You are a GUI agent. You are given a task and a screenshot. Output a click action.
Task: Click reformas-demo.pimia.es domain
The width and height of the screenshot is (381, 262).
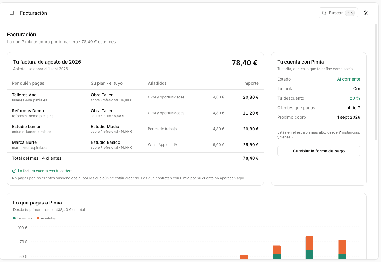[33, 116]
